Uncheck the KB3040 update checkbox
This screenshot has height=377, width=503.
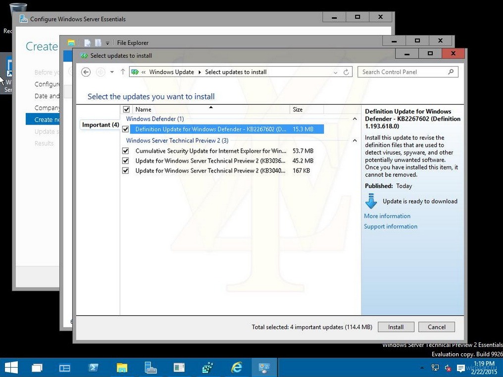[125, 170]
